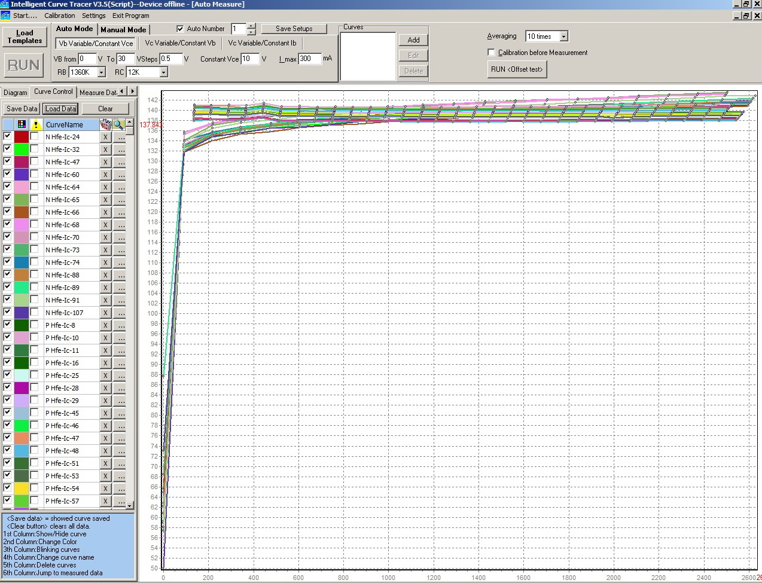Click the yellow blinking-warning column header icon
Image resolution: width=762 pixels, height=583 pixels.
pos(36,124)
